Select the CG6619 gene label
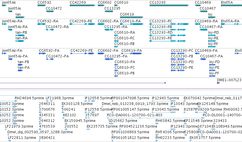242x142 pixels. click(x=127, y=14)
